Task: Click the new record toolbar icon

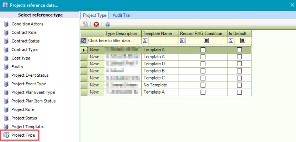Action: click(85, 24)
